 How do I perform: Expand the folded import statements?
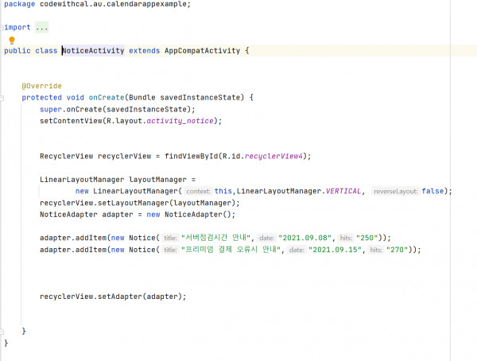(41, 27)
